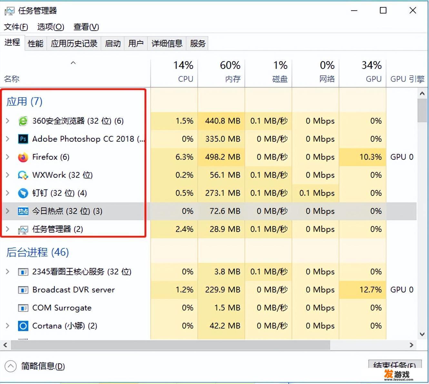Image resolution: width=429 pixels, height=384 pixels.
Task: Expand the Firefox (6) process group
Action: (x=8, y=157)
